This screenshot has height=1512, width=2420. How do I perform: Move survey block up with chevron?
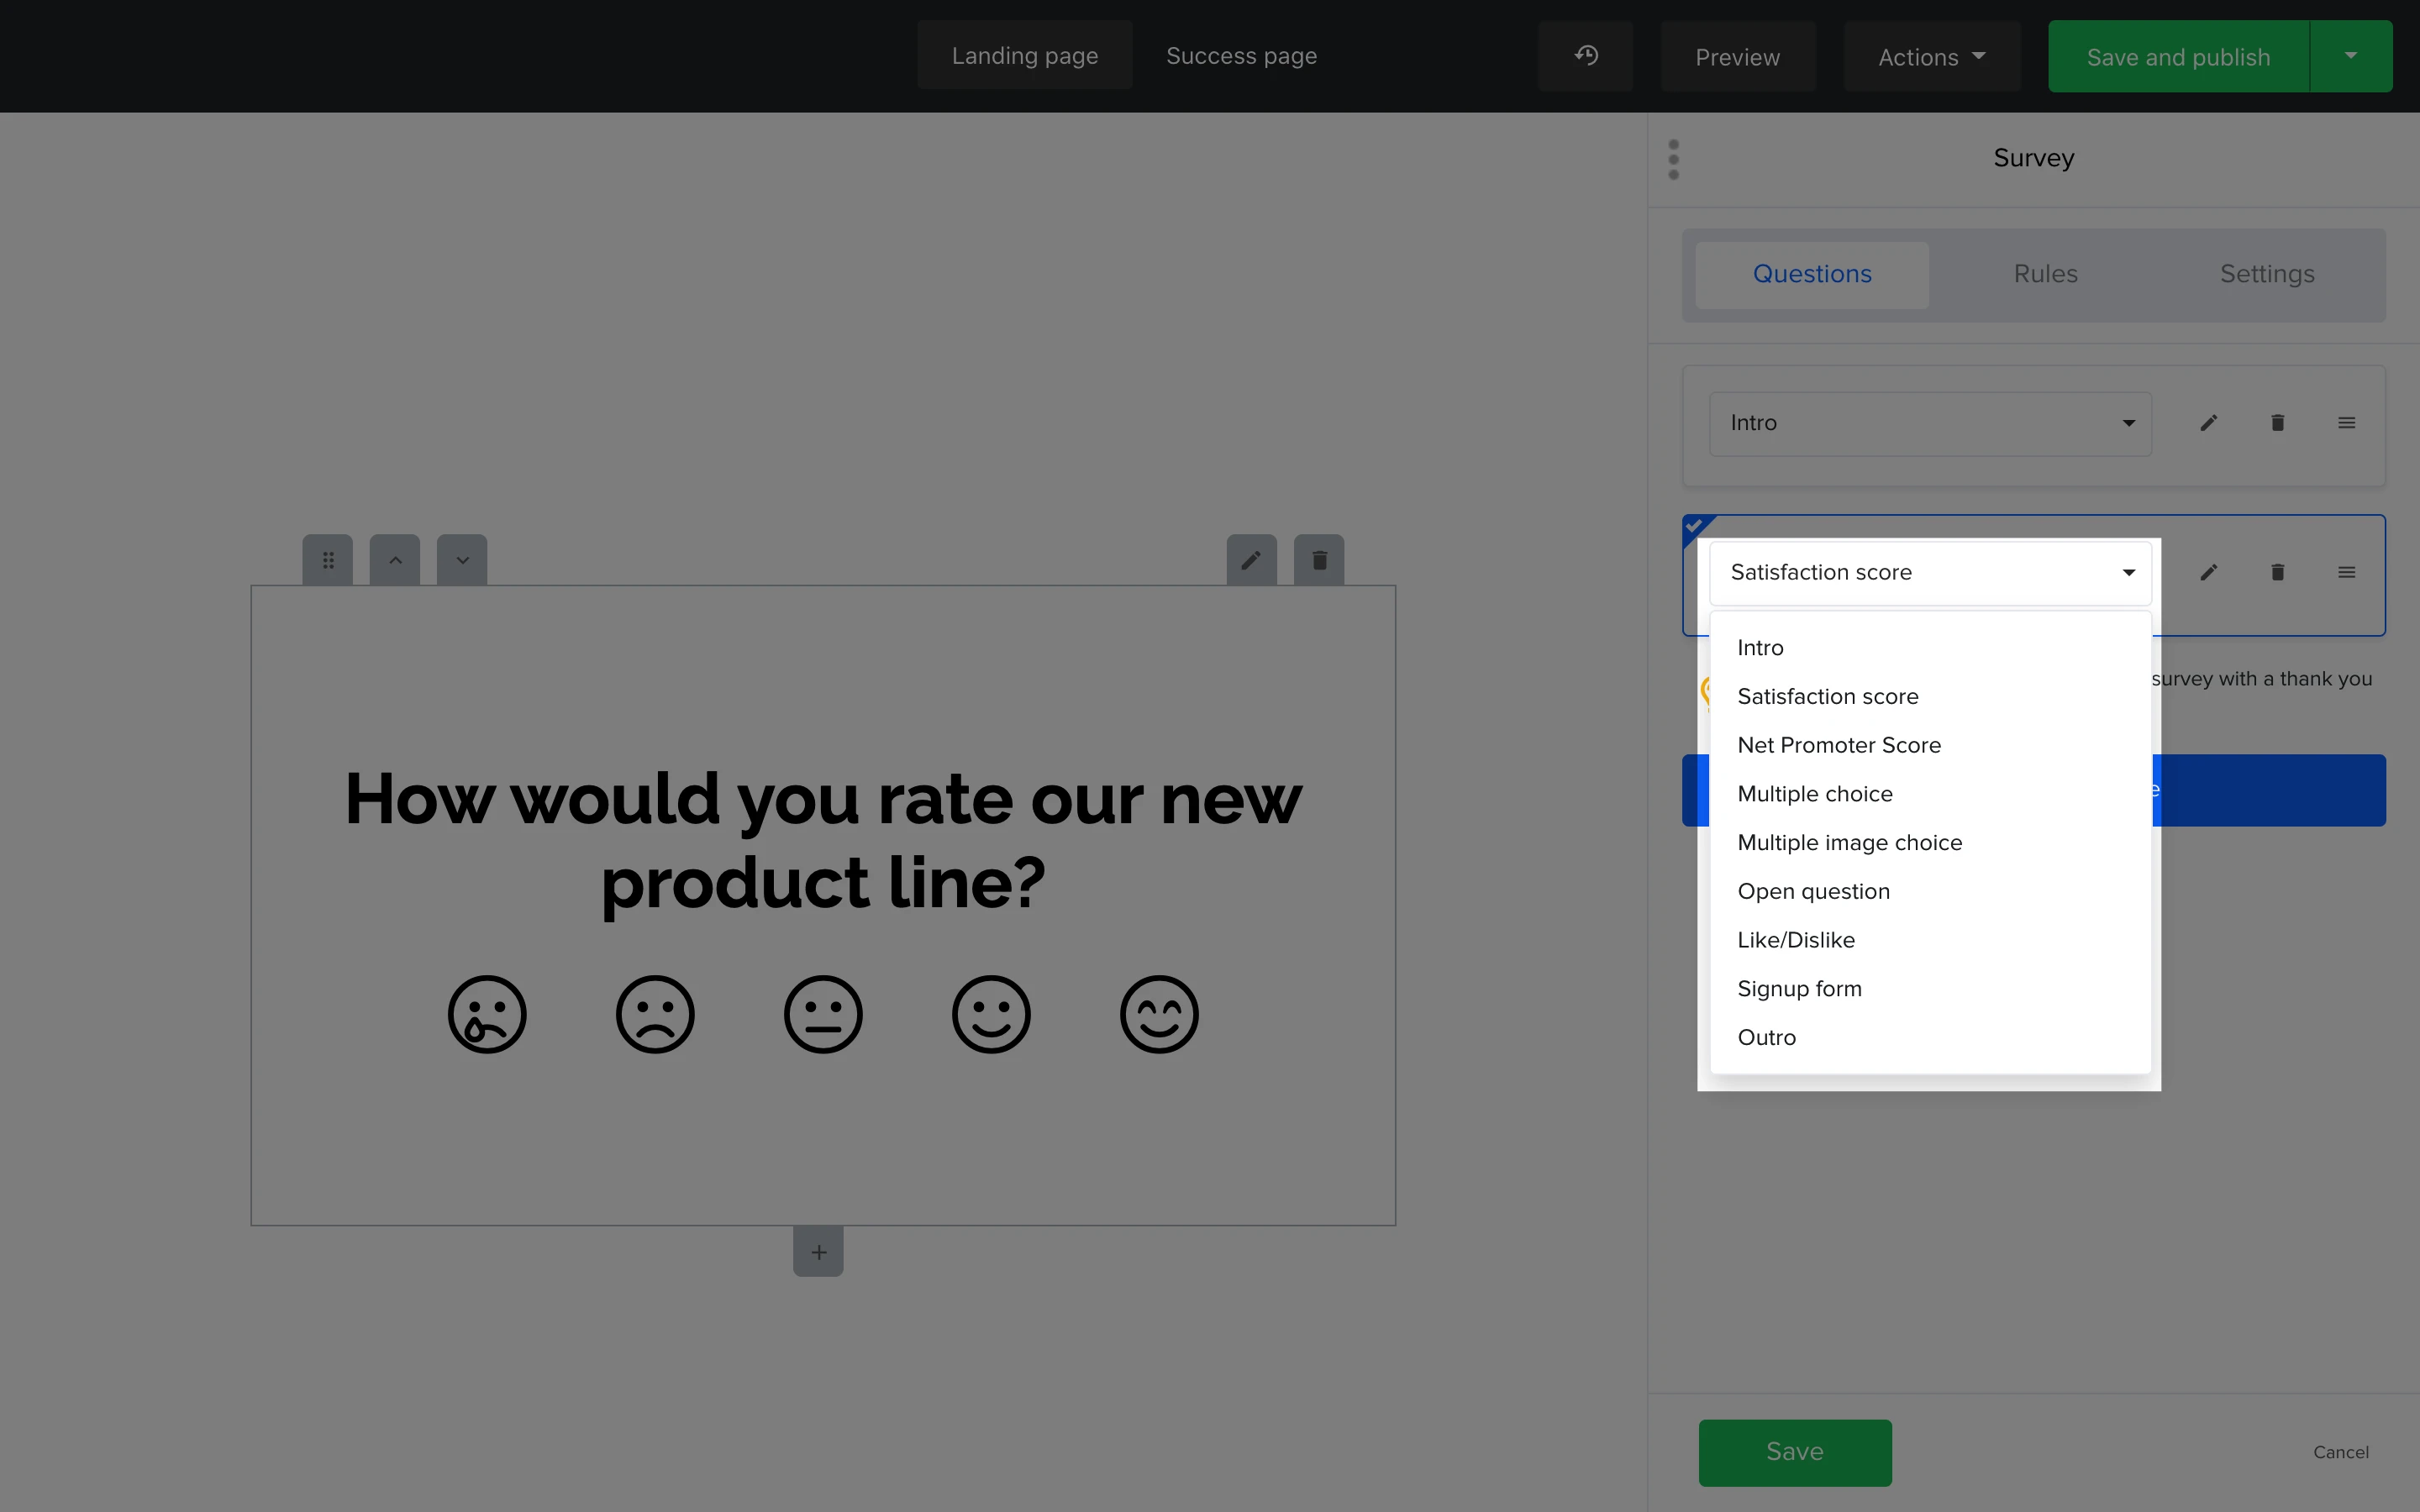(395, 560)
